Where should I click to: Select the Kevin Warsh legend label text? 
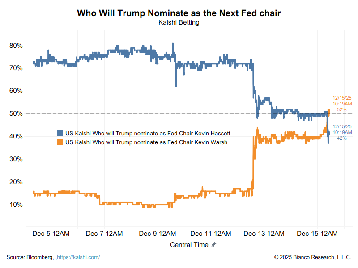tap(146, 142)
